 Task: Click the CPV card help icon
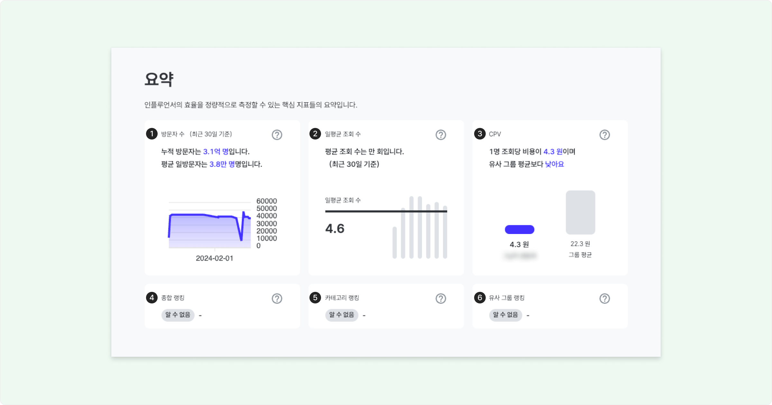pyautogui.click(x=604, y=135)
